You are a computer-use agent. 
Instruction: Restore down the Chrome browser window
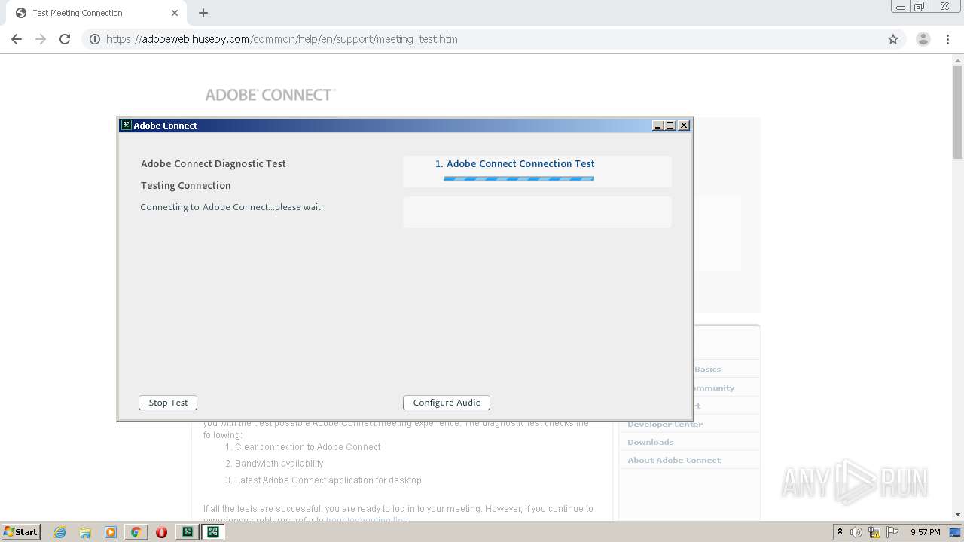920,7
